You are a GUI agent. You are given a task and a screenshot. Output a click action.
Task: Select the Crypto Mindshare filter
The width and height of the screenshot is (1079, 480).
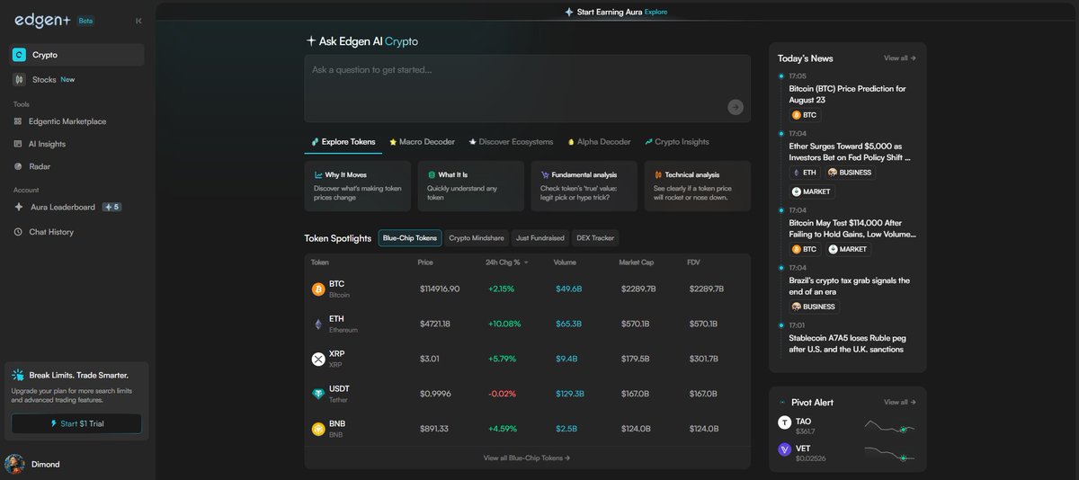(477, 238)
